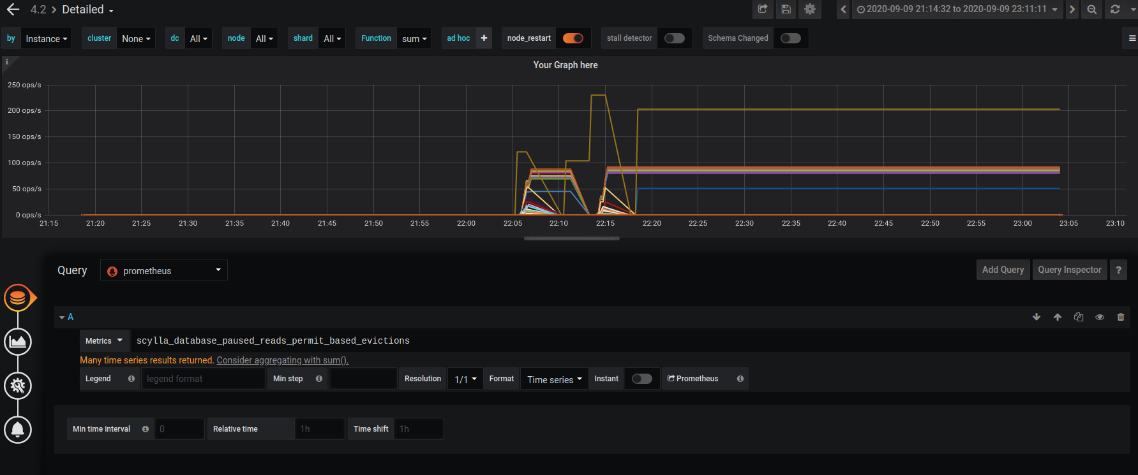Image resolution: width=1138 pixels, height=475 pixels.
Task: Open the shard All dropdown
Action: tap(332, 38)
